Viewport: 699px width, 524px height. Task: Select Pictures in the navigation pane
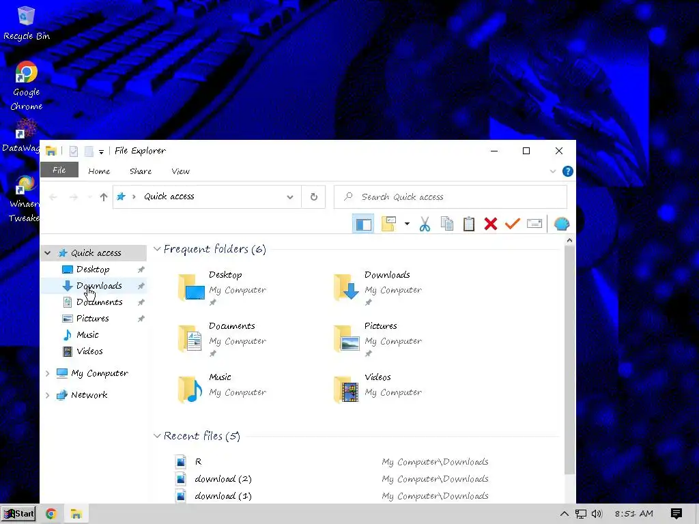[93, 318]
